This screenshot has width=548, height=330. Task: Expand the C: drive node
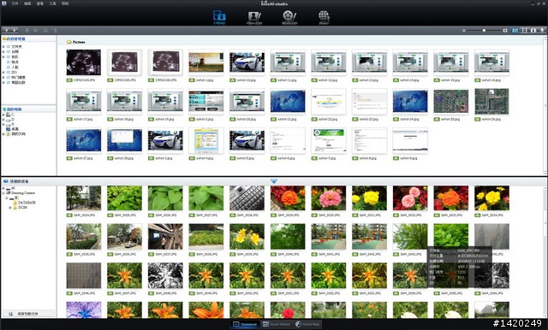pyautogui.click(x=3, y=115)
